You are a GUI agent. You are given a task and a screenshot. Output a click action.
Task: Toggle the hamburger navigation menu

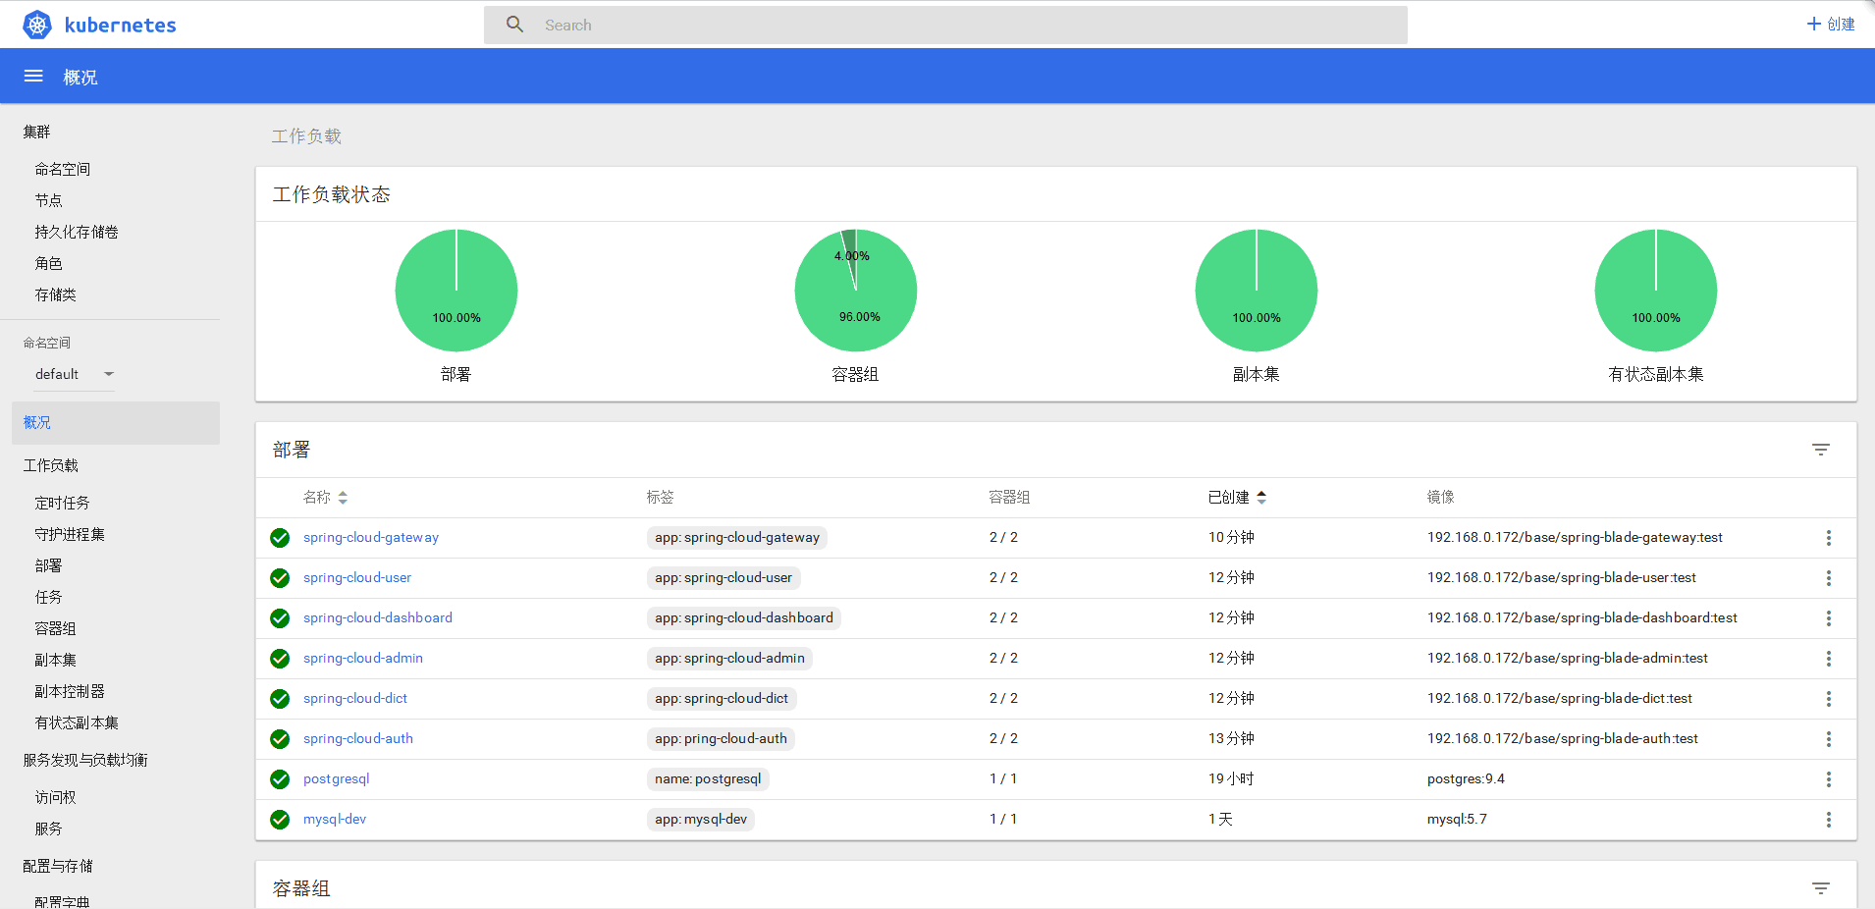[33, 77]
